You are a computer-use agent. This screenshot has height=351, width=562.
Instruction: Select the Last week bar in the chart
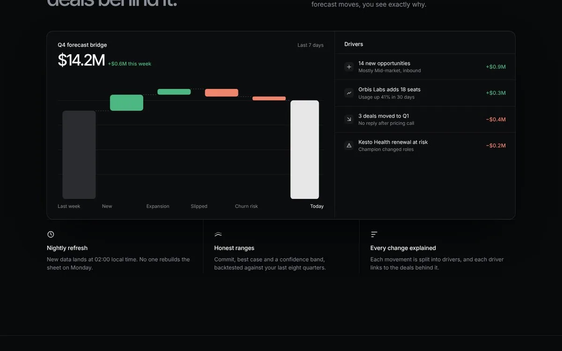(x=79, y=155)
